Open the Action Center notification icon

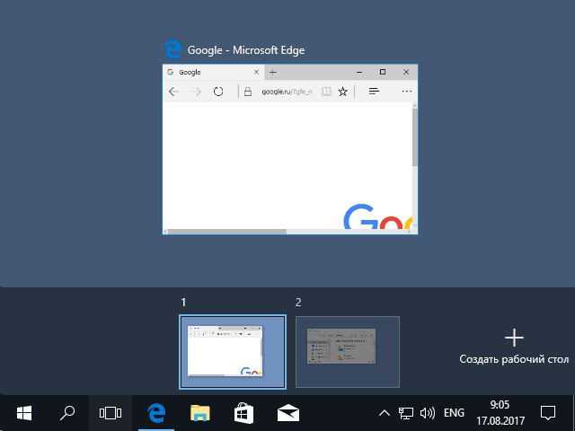(x=548, y=413)
